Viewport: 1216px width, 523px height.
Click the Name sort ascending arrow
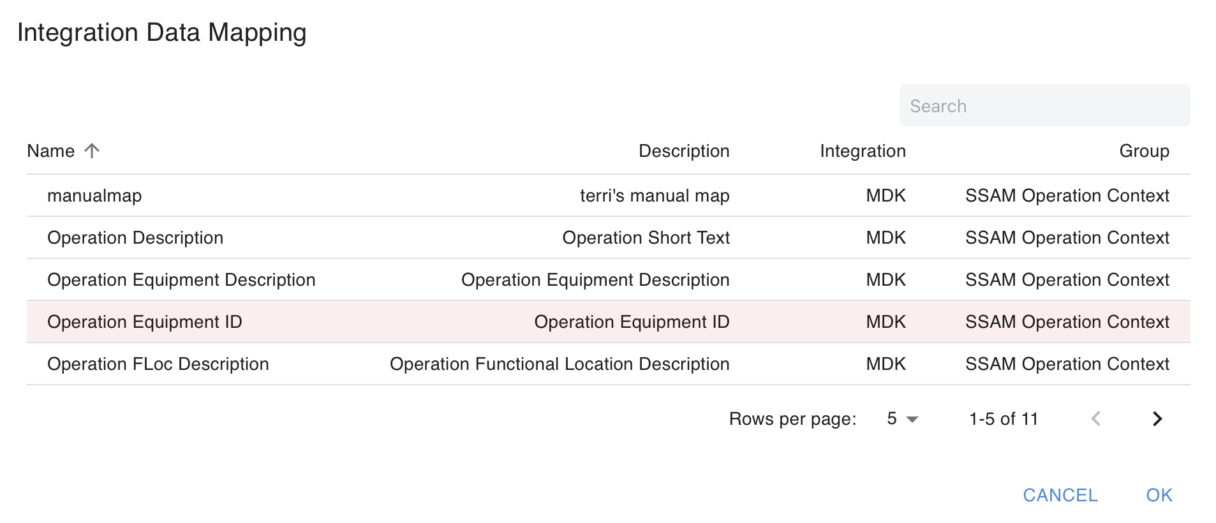pos(92,151)
